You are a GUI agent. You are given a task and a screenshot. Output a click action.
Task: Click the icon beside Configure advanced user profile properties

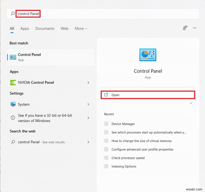[106, 149]
